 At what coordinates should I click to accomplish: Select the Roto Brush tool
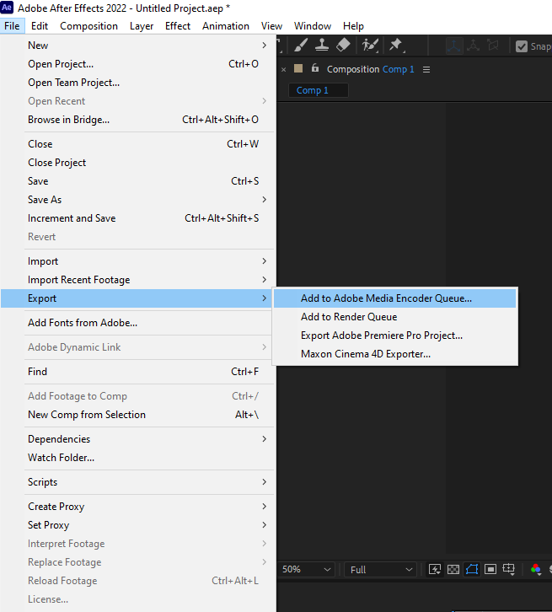point(369,46)
